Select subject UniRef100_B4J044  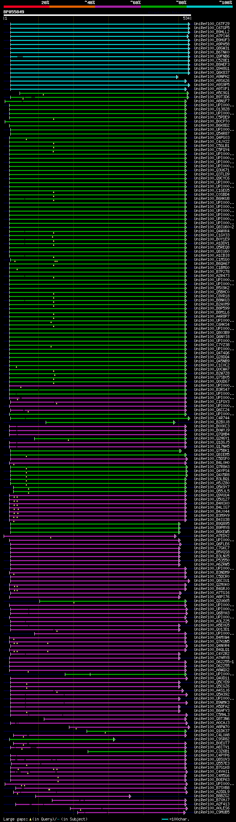(212, 512)
